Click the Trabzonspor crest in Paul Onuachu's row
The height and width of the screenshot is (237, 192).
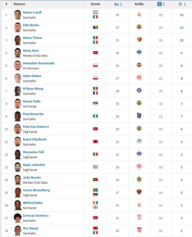tap(139, 116)
